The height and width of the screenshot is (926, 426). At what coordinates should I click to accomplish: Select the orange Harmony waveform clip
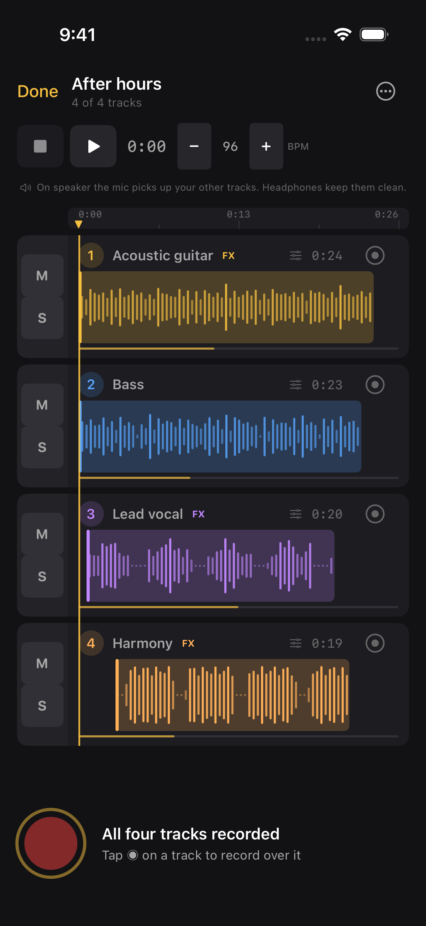232,695
